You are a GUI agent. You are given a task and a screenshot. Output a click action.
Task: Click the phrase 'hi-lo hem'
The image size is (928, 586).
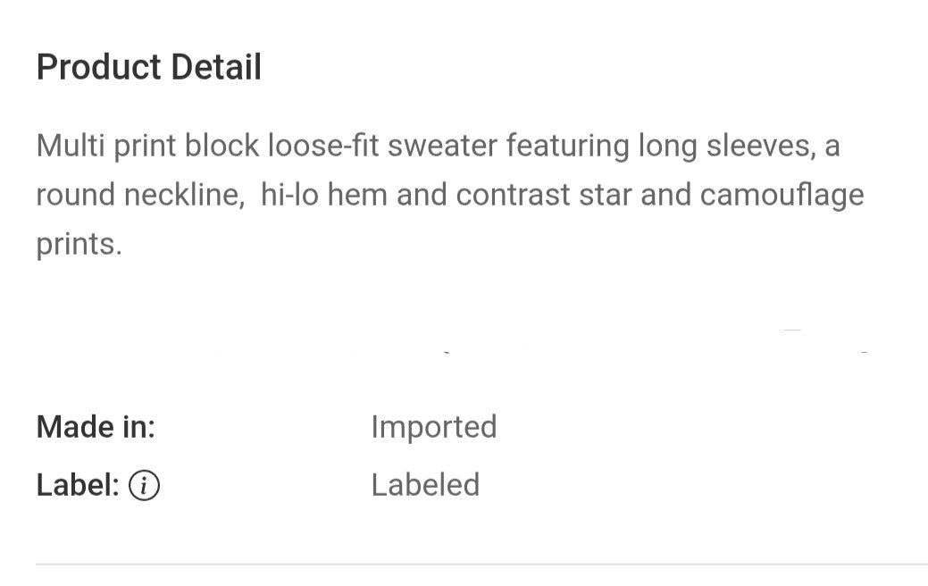click(x=324, y=195)
